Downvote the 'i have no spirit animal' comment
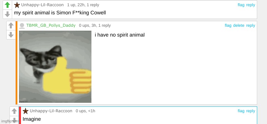Image resolution: width=267 pixels, height=124 pixels. [x=11, y=35]
